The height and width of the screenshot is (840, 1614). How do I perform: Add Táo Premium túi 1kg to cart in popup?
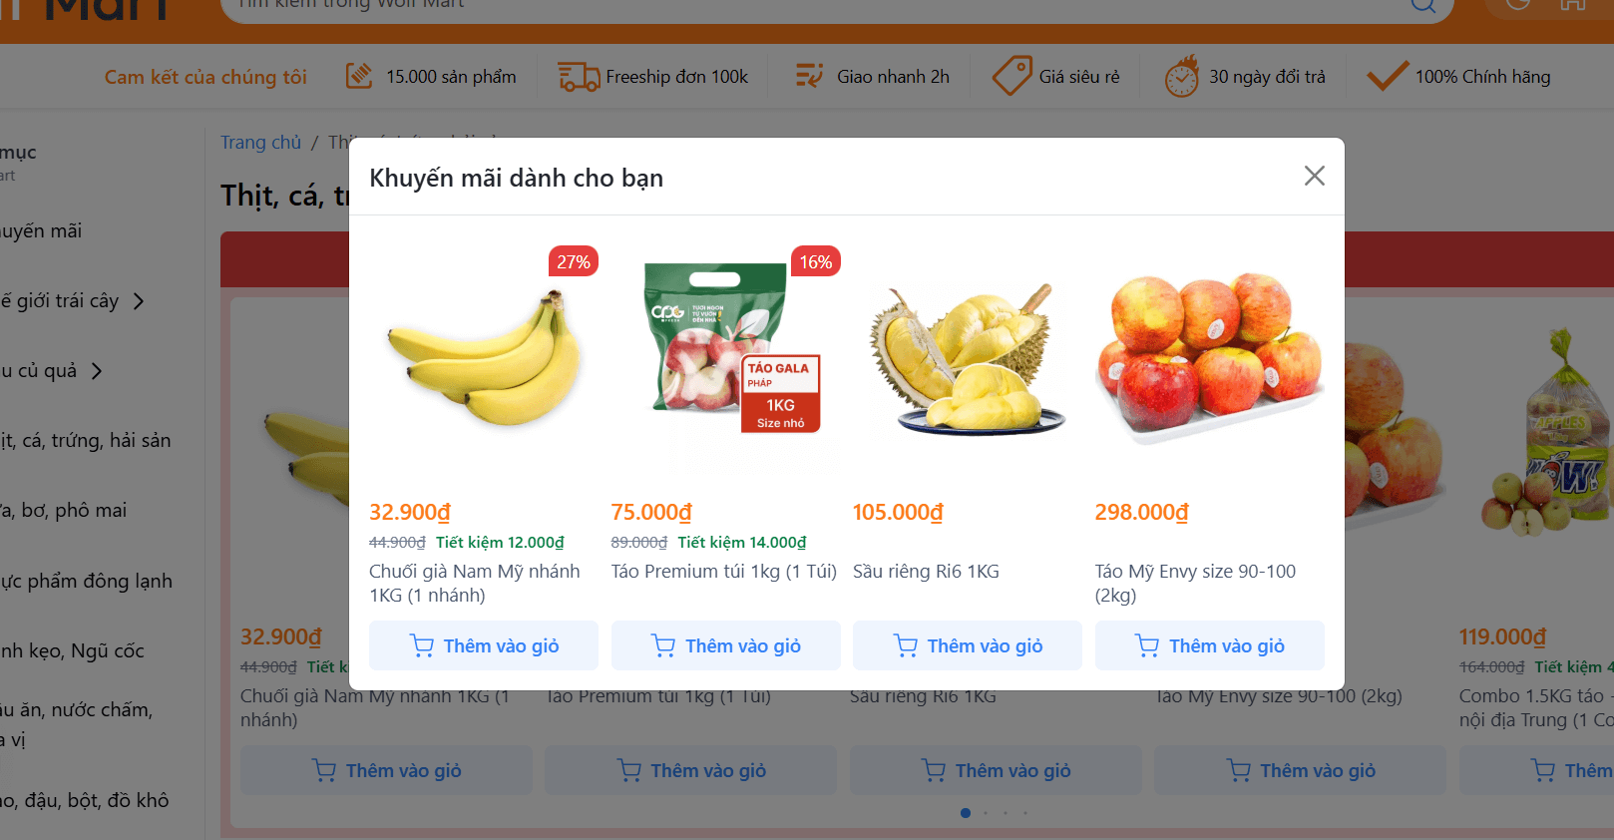pyautogui.click(x=726, y=645)
